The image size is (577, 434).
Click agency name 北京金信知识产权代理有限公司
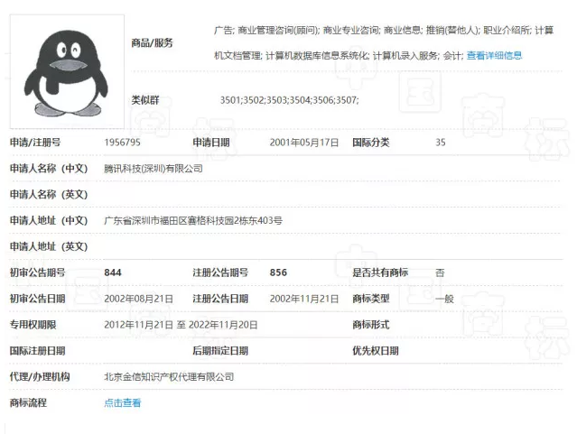(x=169, y=377)
